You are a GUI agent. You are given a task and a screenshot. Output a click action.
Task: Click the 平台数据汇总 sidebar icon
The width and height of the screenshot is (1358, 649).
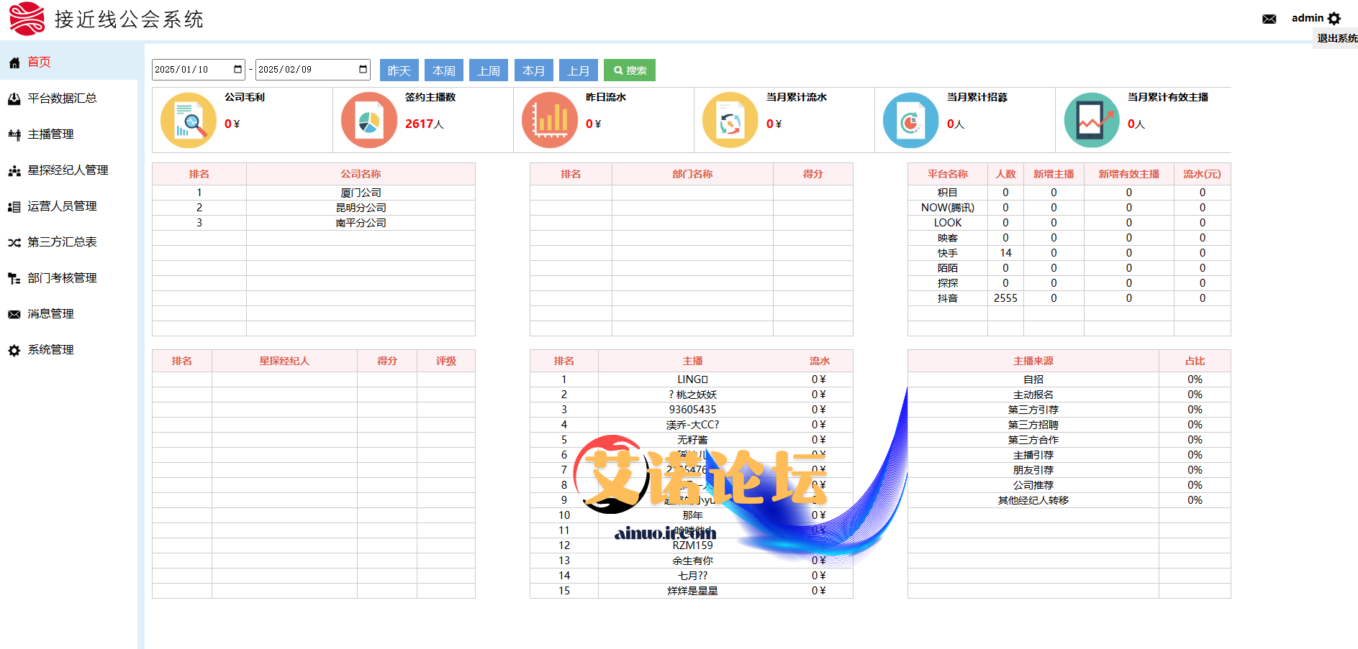(x=14, y=98)
